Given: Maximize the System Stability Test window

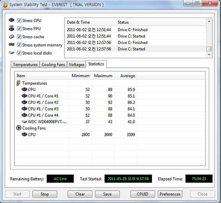Looking at the screenshot, I should 197,3.
